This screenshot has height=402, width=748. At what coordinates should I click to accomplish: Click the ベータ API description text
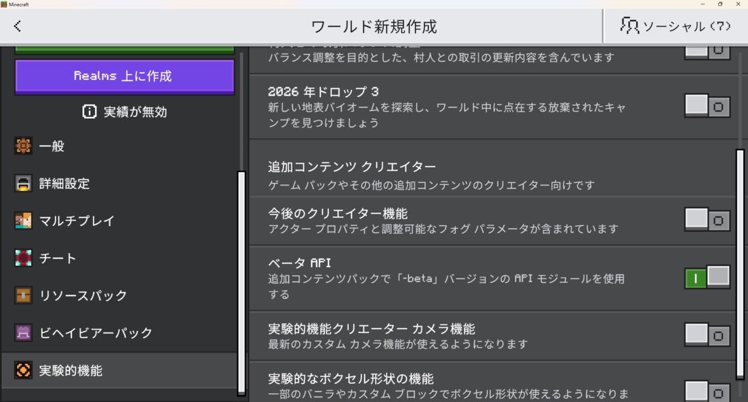click(x=446, y=286)
